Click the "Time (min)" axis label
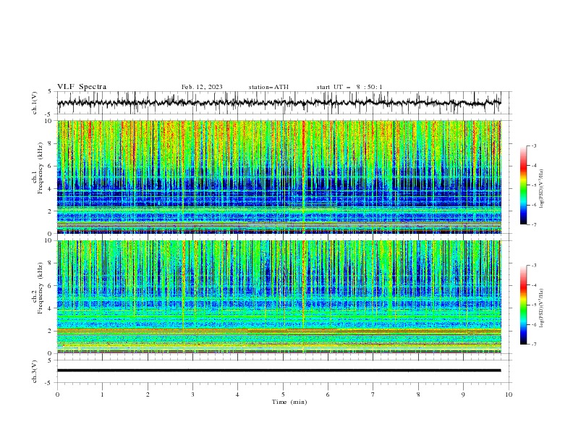The image size is (573, 443). [x=289, y=402]
